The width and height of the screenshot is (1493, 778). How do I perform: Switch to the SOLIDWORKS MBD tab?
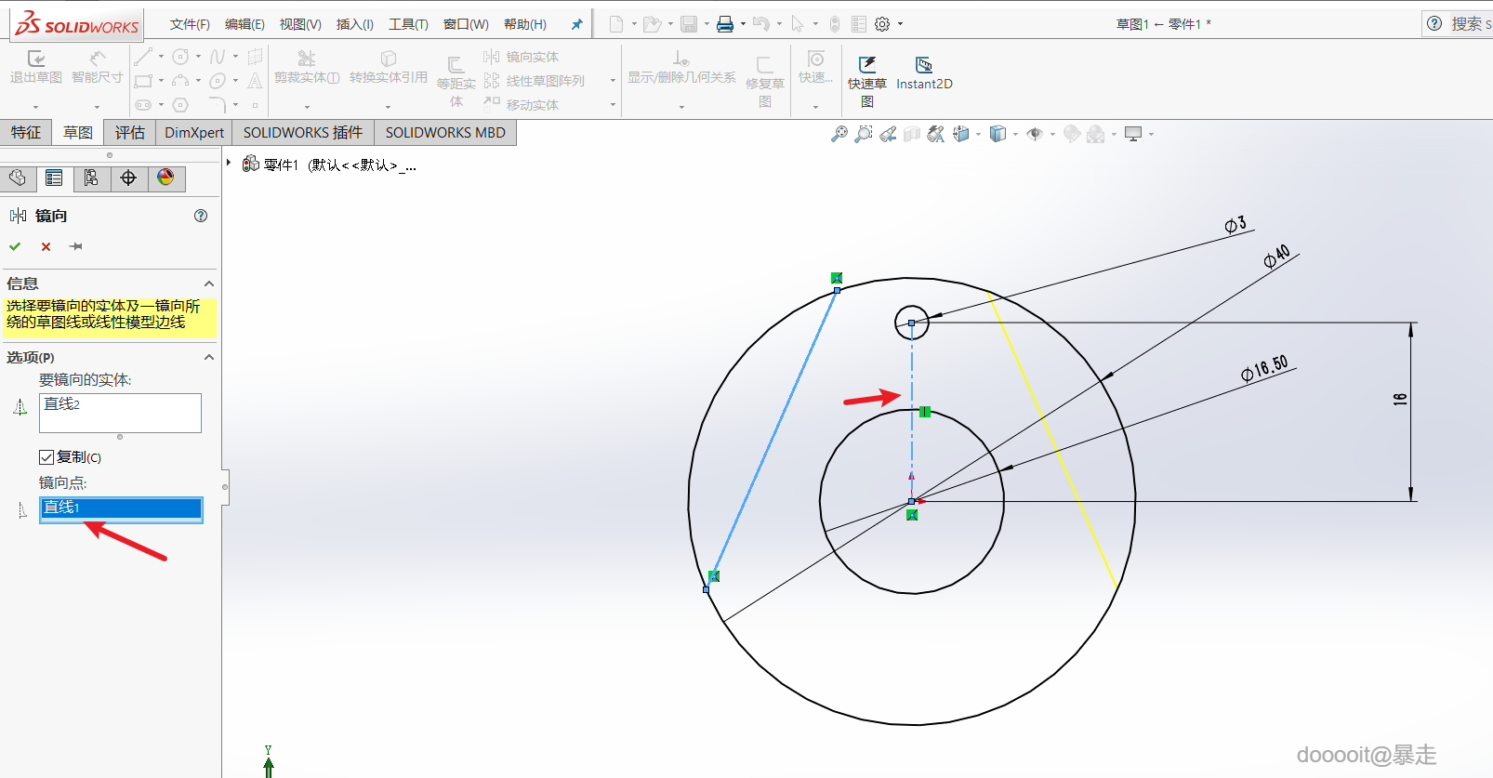pos(445,133)
